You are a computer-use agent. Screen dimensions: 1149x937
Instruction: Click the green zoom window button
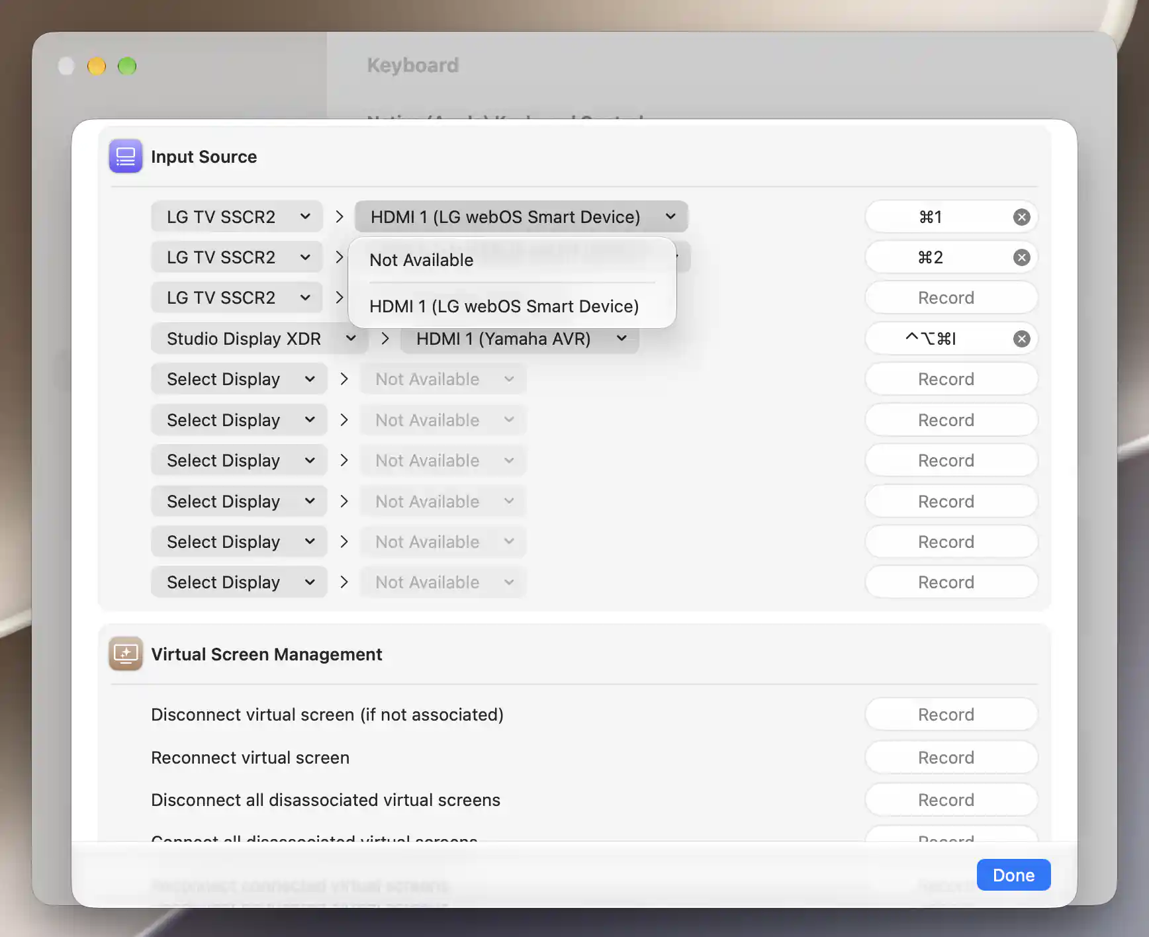(127, 66)
